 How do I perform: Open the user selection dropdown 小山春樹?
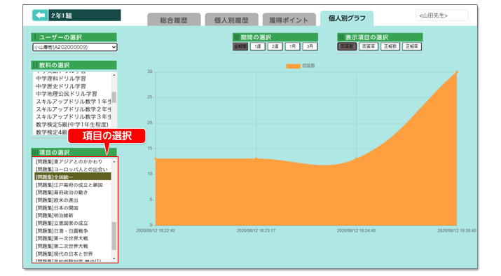[x=75, y=47]
